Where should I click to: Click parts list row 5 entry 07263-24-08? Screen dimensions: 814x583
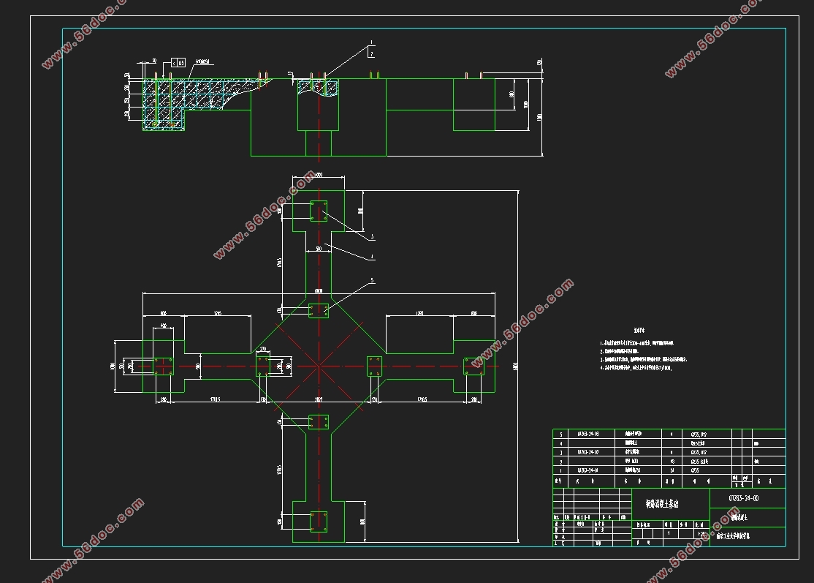point(588,434)
